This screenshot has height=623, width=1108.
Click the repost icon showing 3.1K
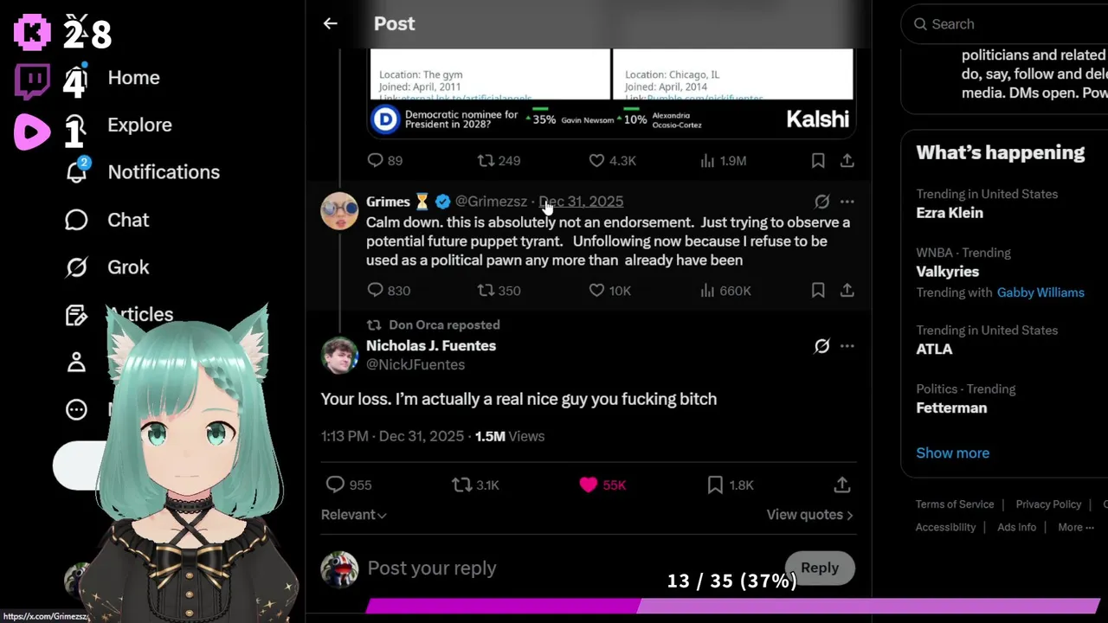462,485
